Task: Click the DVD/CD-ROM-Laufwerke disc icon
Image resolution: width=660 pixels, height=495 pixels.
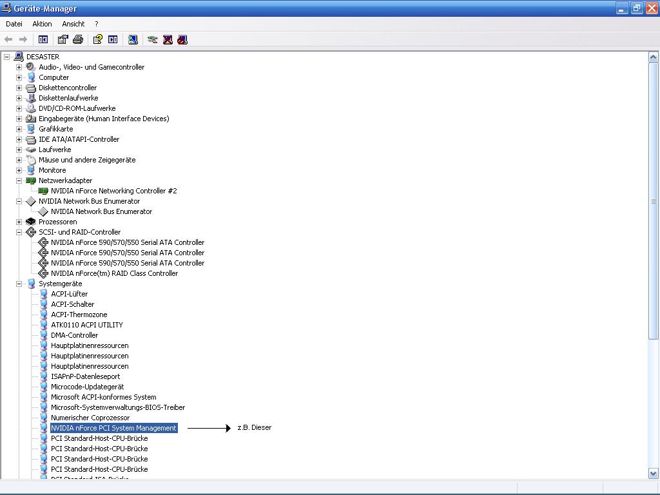Action: click(x=31, y=108)
